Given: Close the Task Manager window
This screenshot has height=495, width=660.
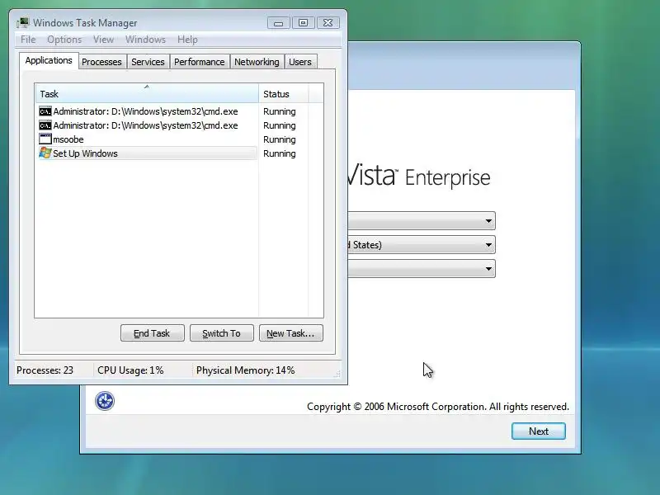Looking at the screenshot, I should pyautogui.click(x=328, y=23).
